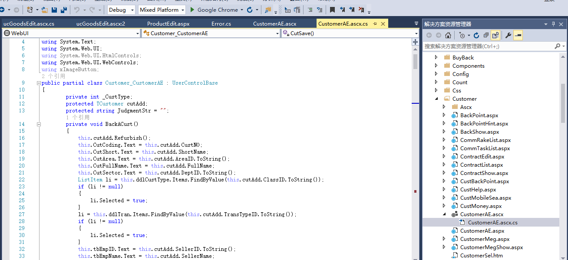Screen dimensions: 568x260
Task: Switch to the CustomerAE.ascx tab
Action: coord(275,24)
